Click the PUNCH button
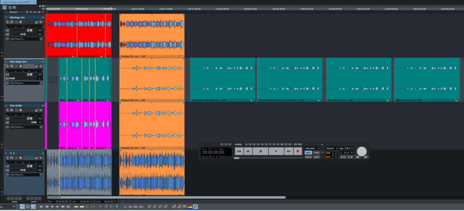The image size is (464, 211). pos(308,157)
